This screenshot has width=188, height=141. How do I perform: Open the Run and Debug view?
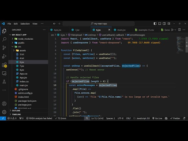(4, 56)
